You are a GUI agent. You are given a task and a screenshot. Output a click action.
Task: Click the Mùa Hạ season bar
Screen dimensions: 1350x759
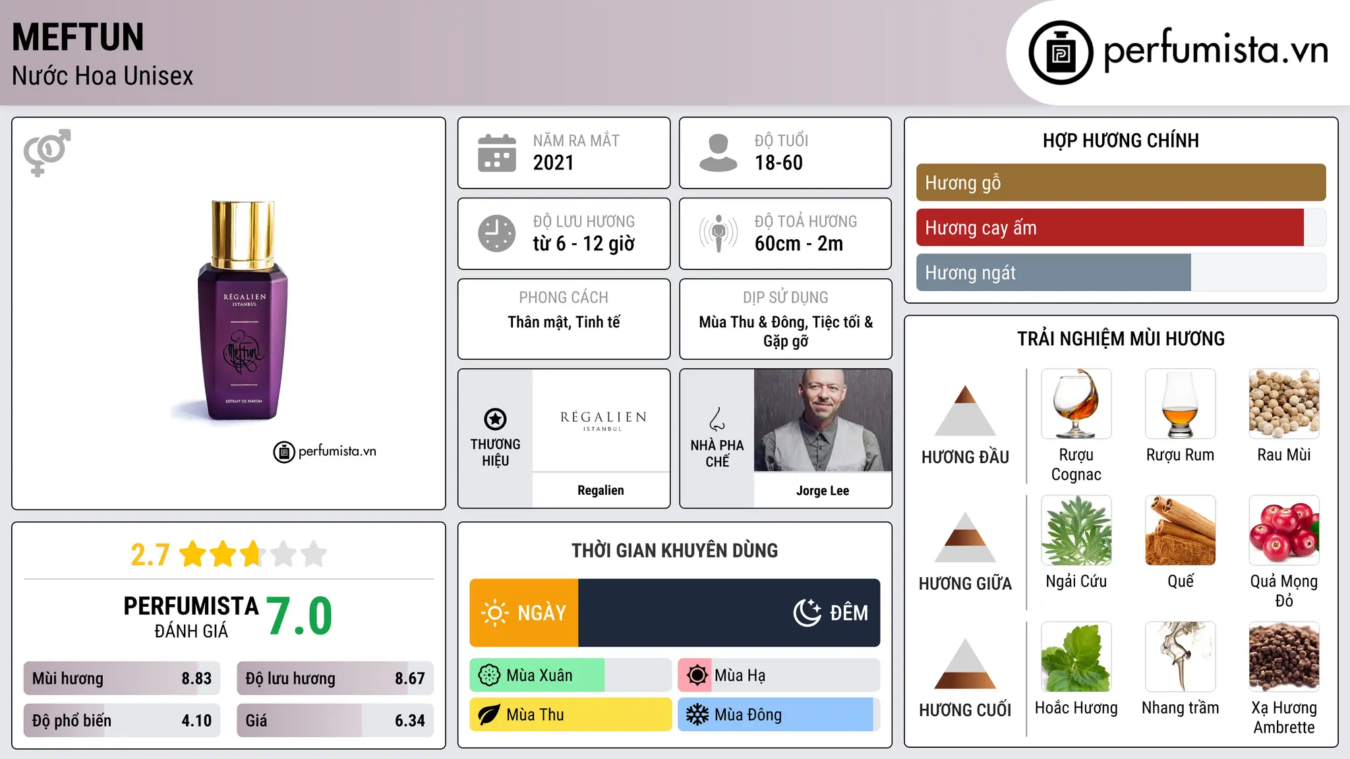point(779,675)
